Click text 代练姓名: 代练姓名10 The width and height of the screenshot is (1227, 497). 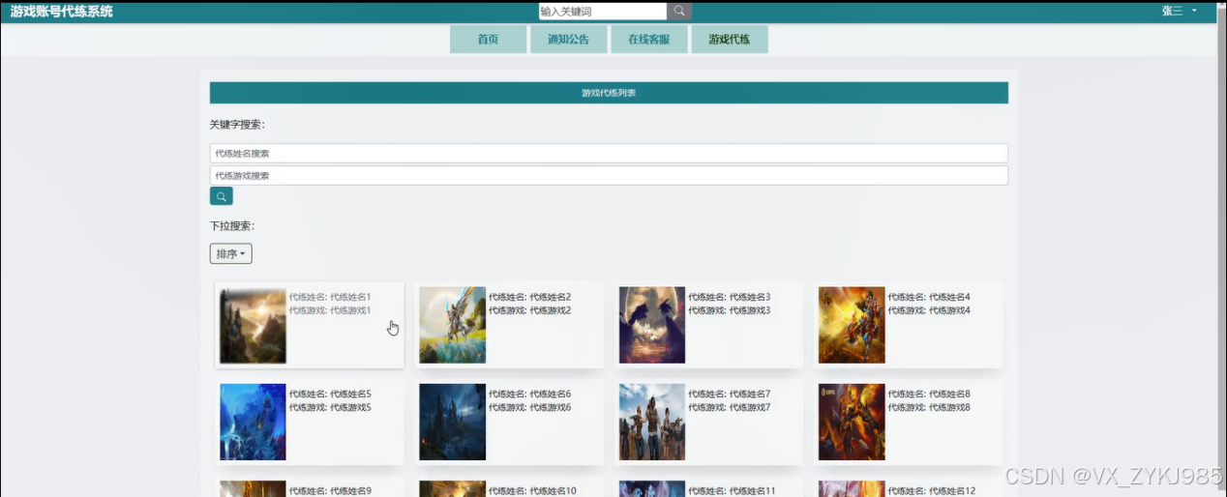click(x=532, y=491)
